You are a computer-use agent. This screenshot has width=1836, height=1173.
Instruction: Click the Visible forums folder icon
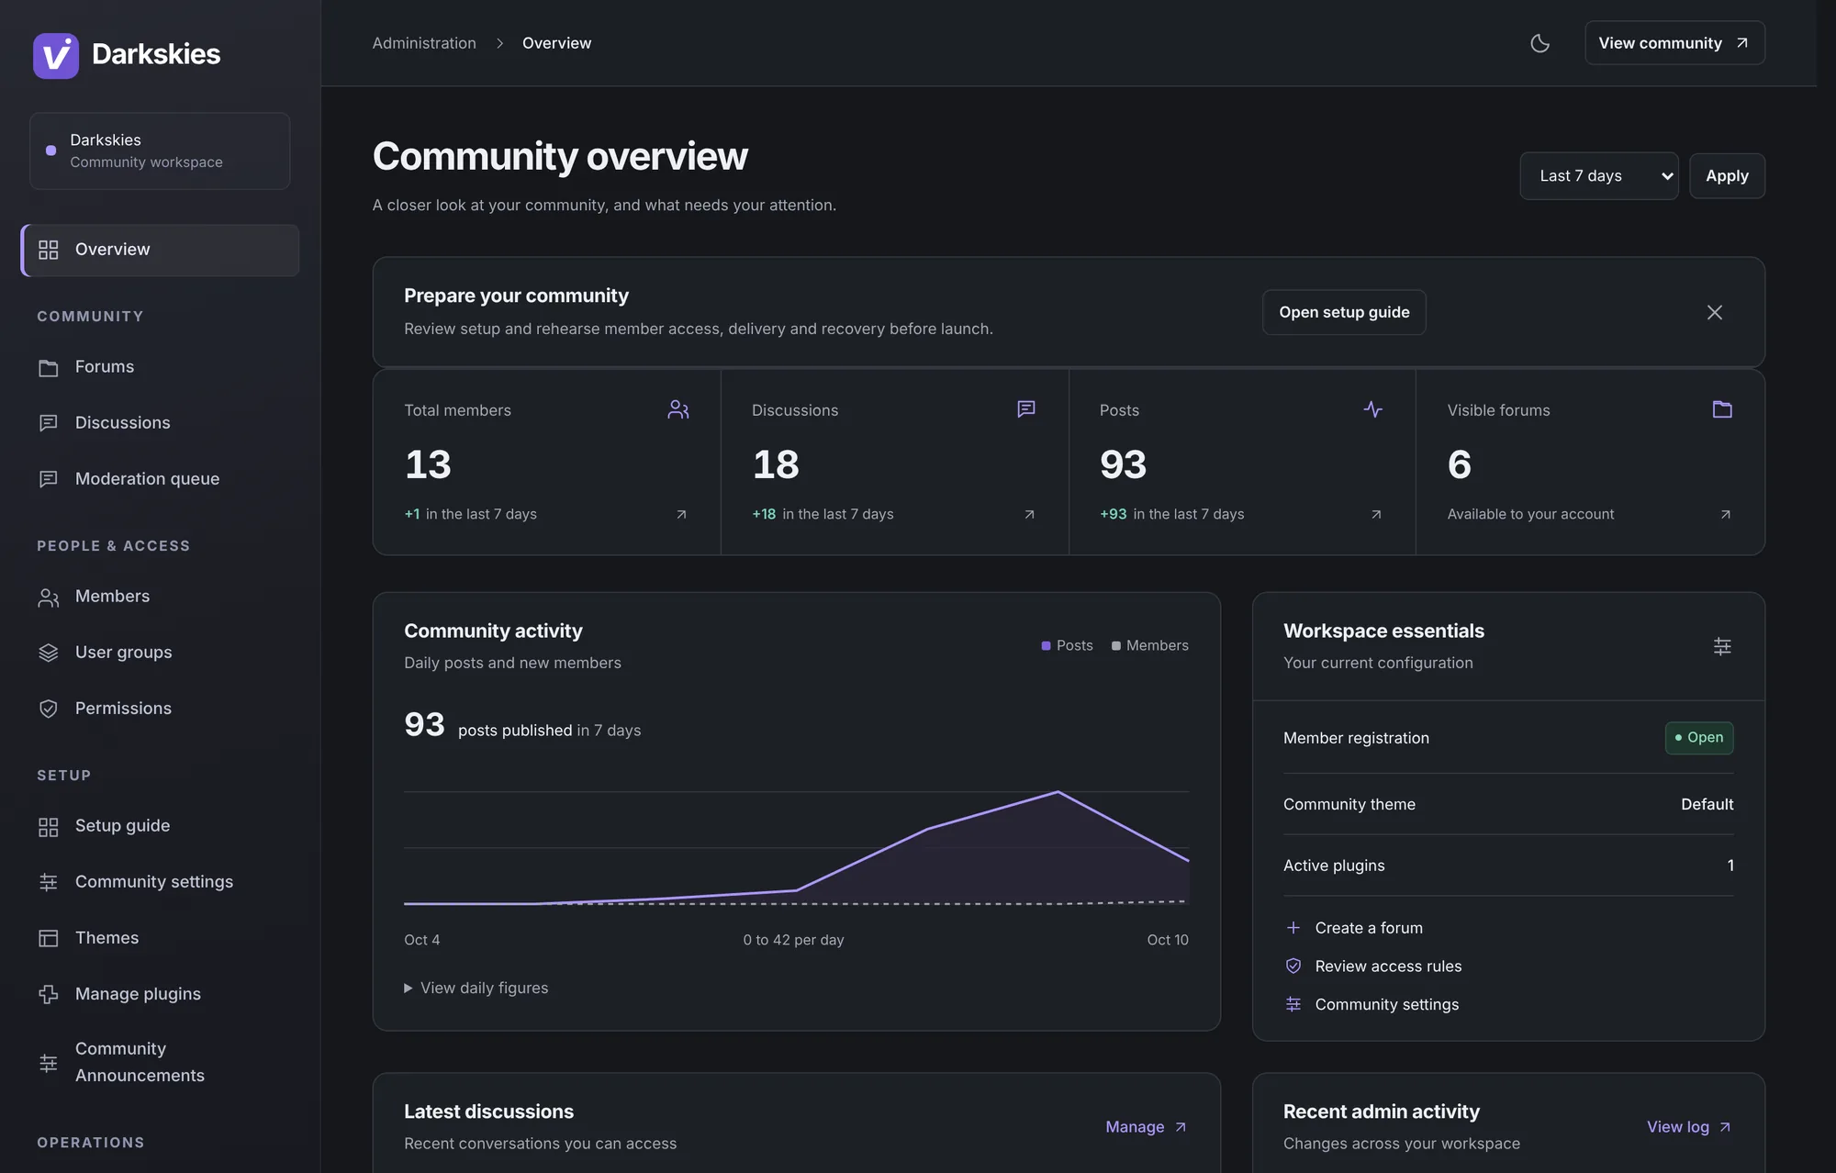(1722, 409)
